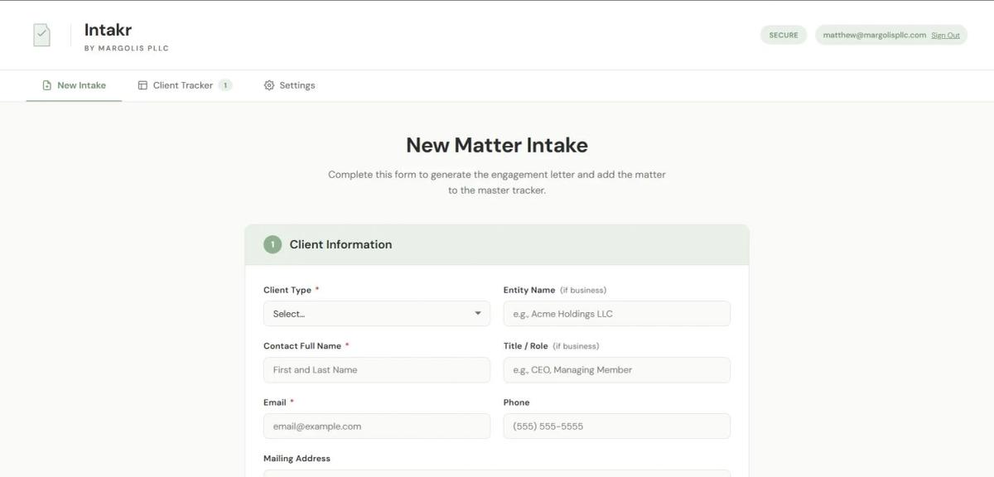Focus the Entity Name input field
The height and width of the screenshot is (477, 994).
click(x=616, y=314)
